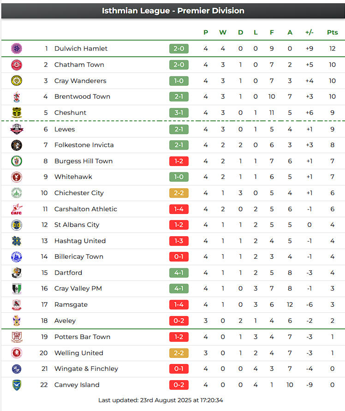The width and height of the screenshot is (345, 411).
Task: Open the Folkestone Invicta team link
Action: click(x=84, y=145)
